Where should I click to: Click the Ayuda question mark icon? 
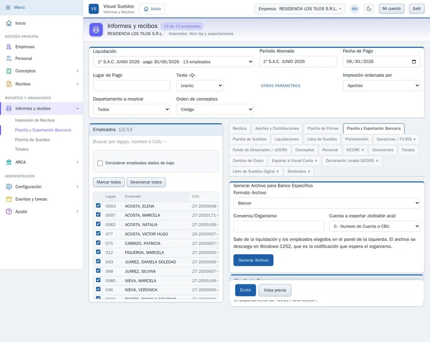pos(9,212)
